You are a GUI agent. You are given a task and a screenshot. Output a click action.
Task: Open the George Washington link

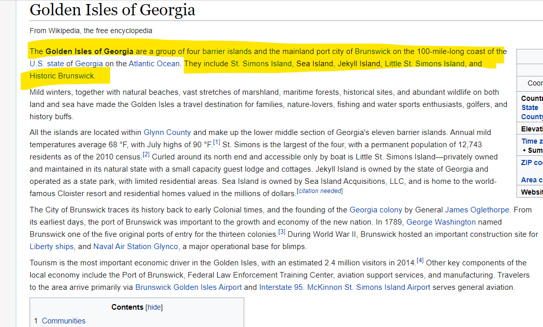pos(441,222)
